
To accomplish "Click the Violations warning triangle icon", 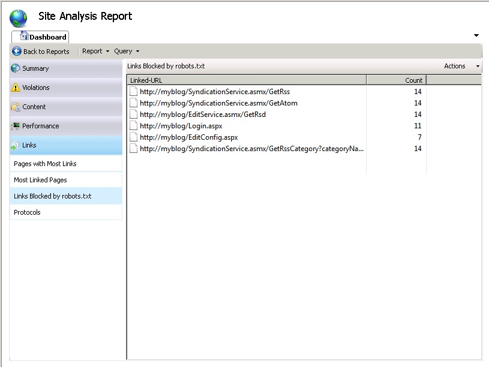I will coord(15,88).
